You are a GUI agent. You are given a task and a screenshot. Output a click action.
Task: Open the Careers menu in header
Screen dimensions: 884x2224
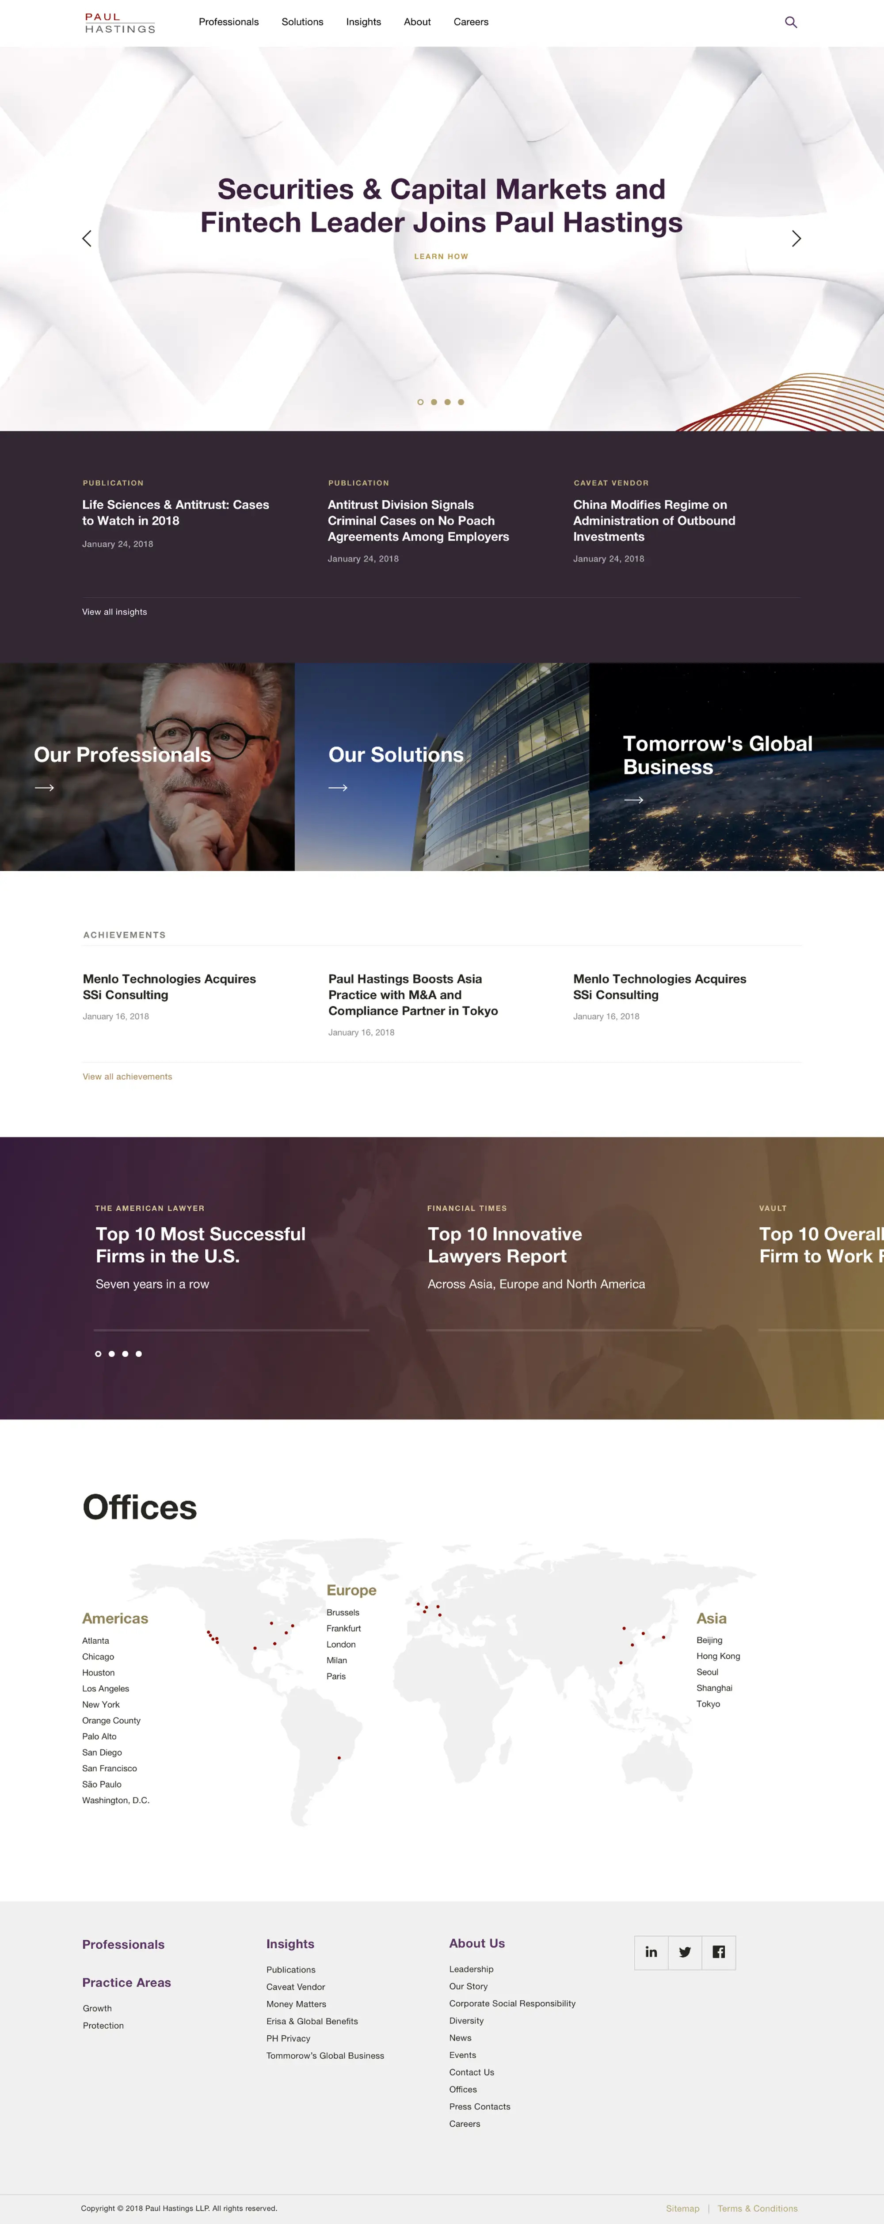pos(471,23)
